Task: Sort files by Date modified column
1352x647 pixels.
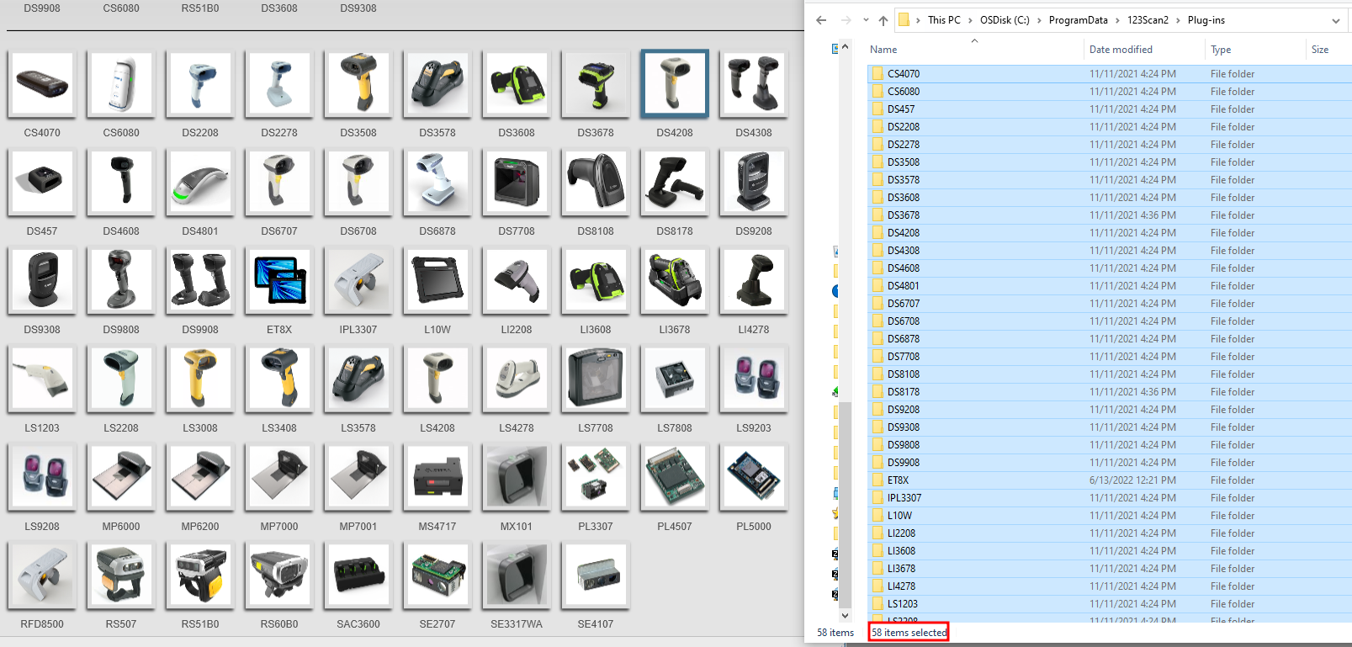Action: (x=1121, y=50)
